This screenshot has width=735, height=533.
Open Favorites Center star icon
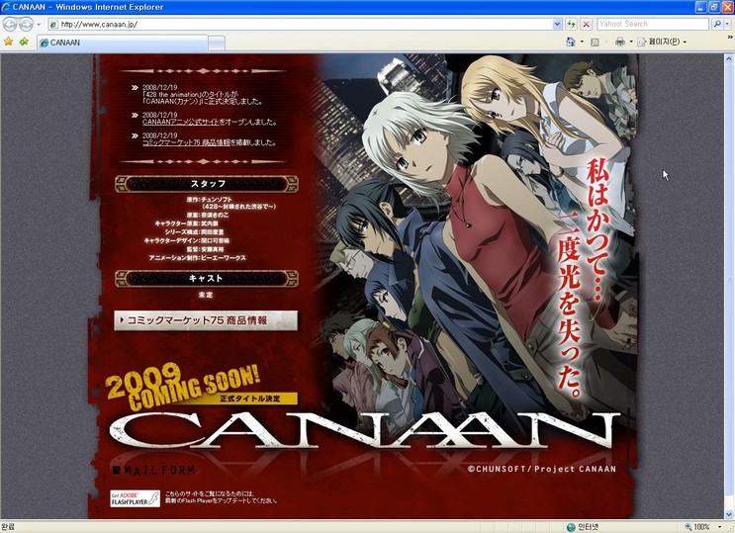point(9,43)
